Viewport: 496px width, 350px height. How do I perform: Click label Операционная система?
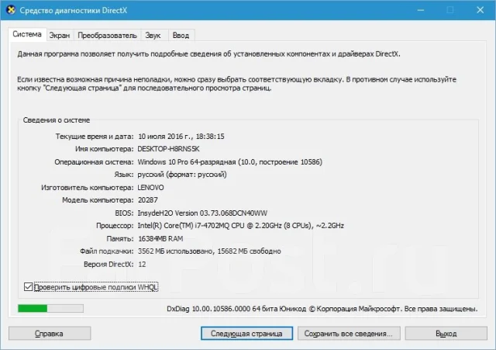[94, 162]
